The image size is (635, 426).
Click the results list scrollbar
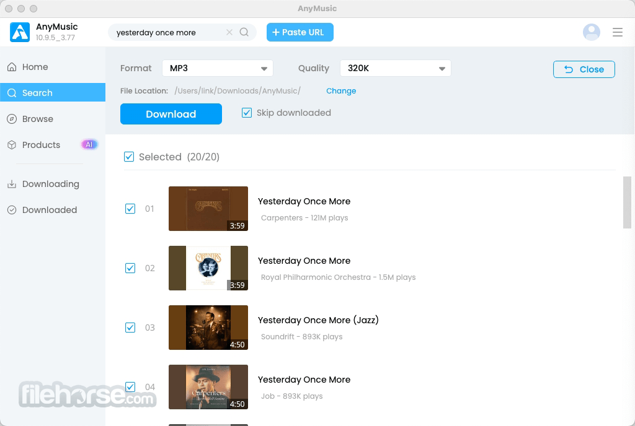point(627,202)
